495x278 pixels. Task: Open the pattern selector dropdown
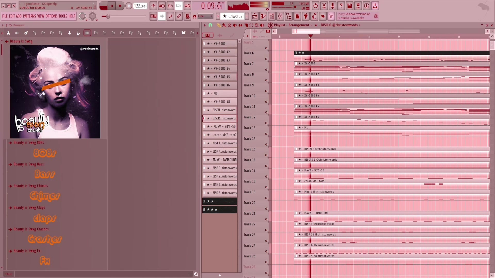tap(233, 16)
